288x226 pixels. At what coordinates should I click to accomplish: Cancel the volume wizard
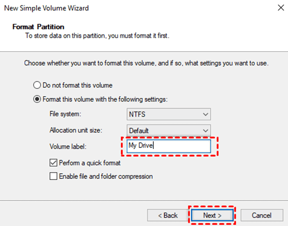[x=261, y=215]
